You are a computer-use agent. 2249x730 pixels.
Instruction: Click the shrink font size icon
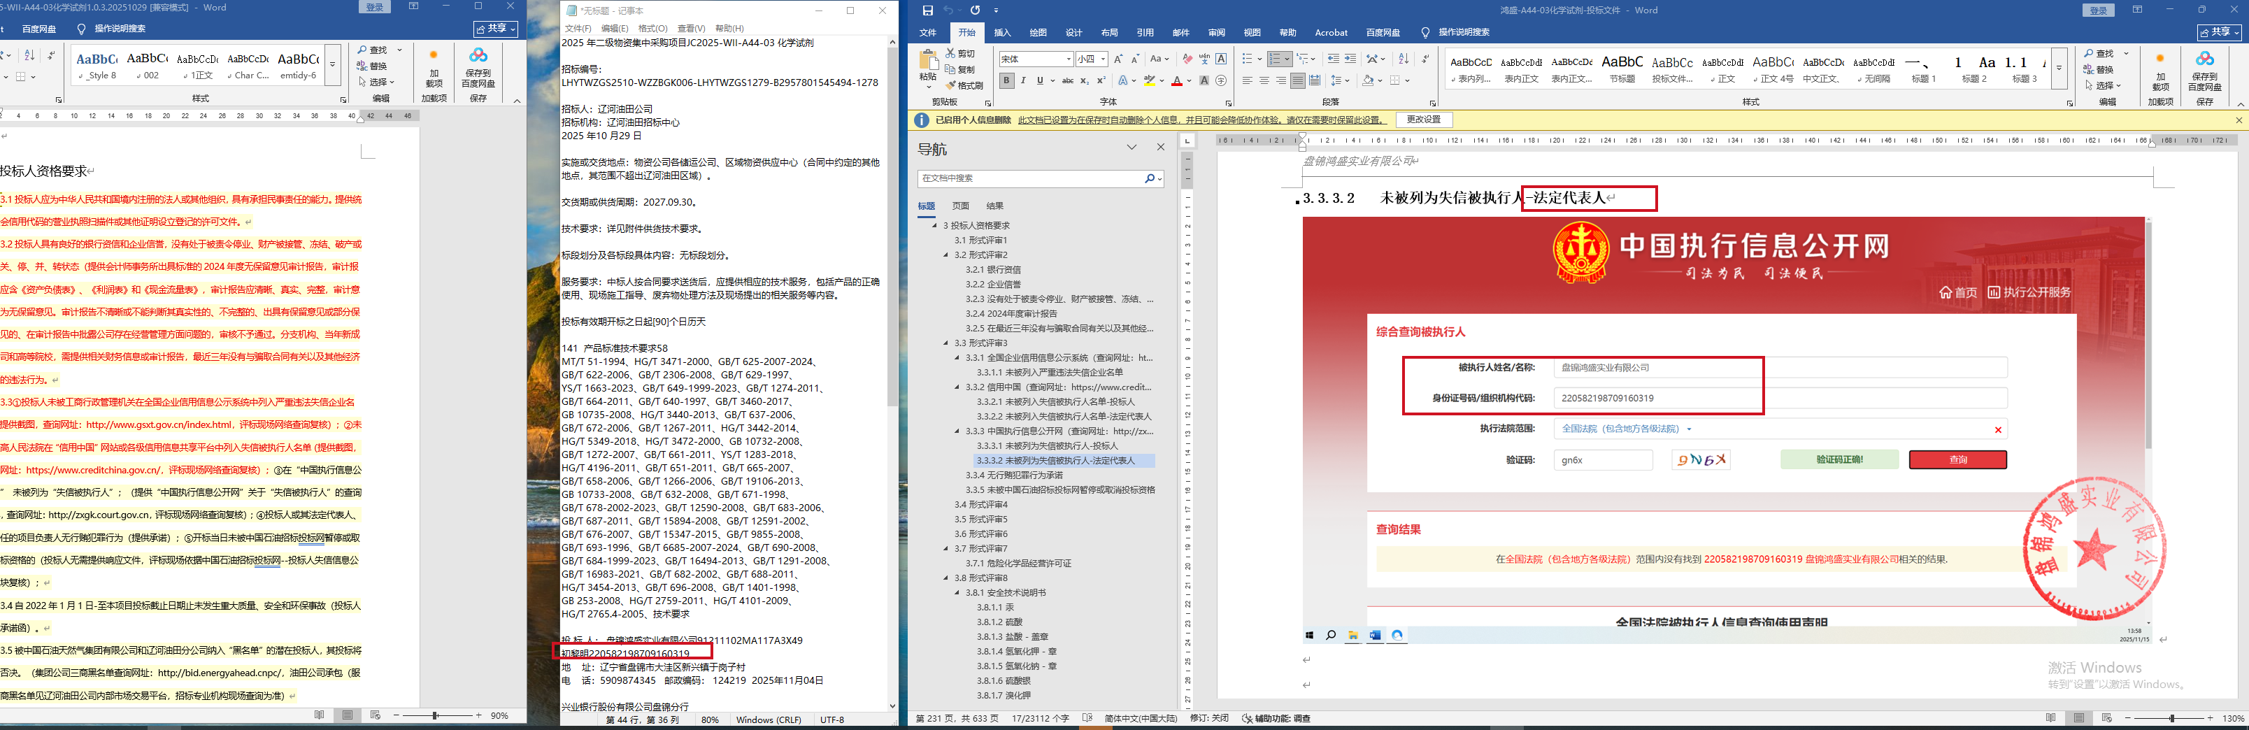click(1135, 59)
